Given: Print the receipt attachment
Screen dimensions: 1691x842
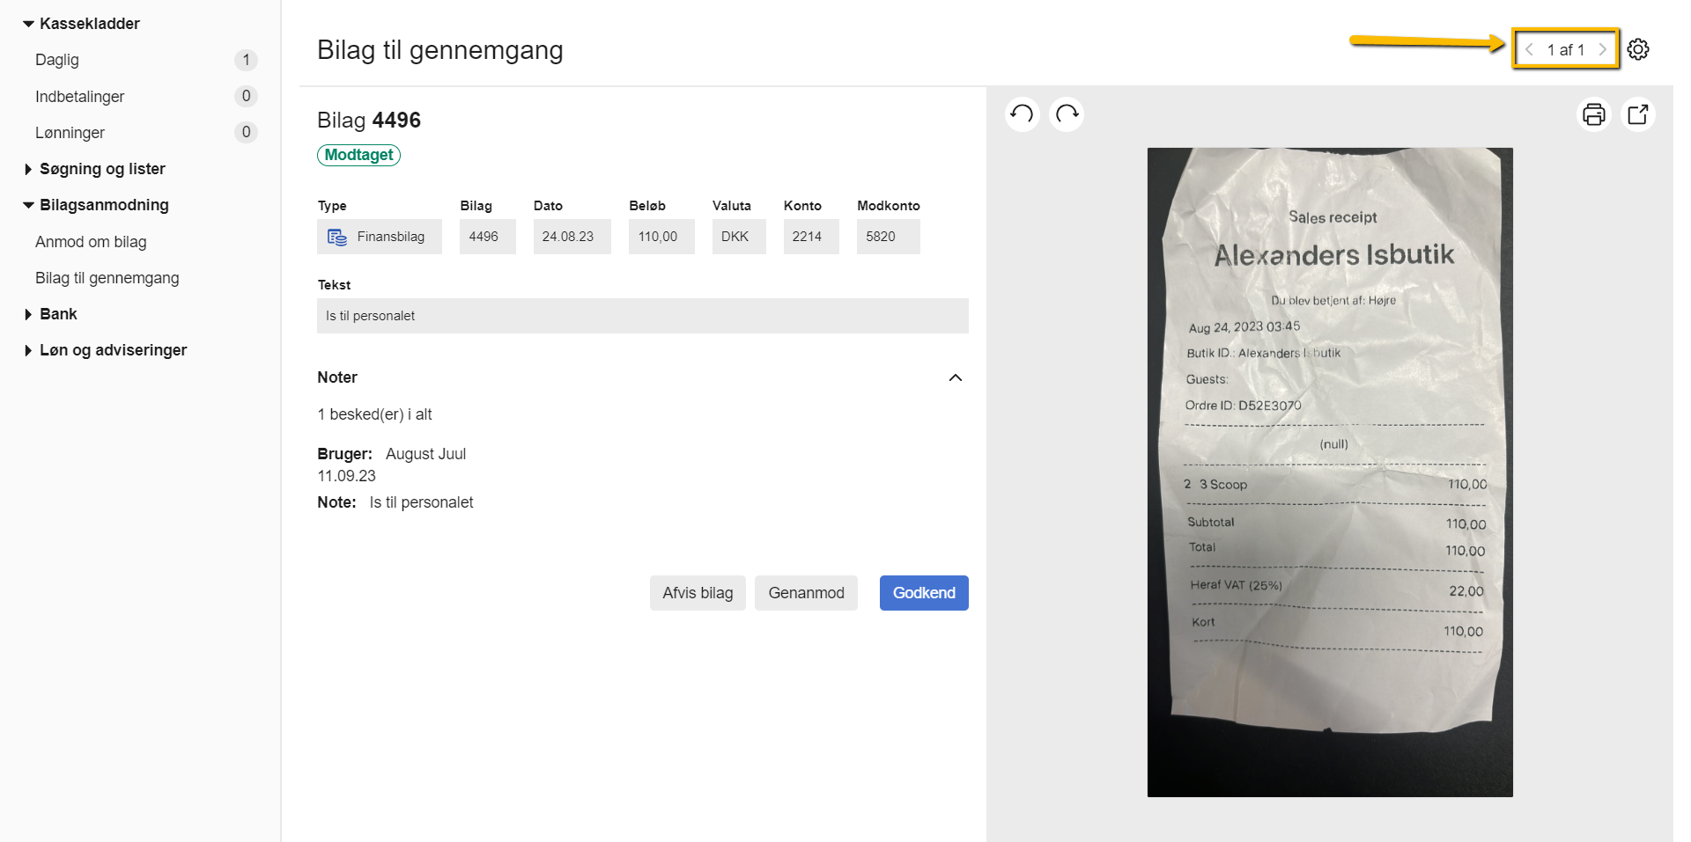Looking at the screenshot, I should coord(1593,113).
